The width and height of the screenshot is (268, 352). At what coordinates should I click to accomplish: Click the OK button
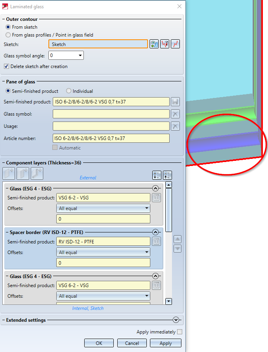tap(99, 343)
